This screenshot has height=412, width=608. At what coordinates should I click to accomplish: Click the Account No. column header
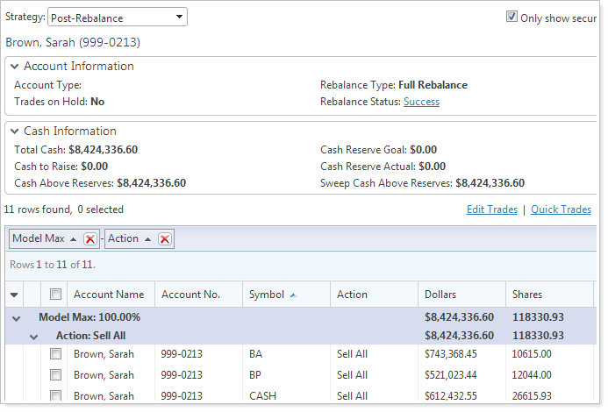190,295
